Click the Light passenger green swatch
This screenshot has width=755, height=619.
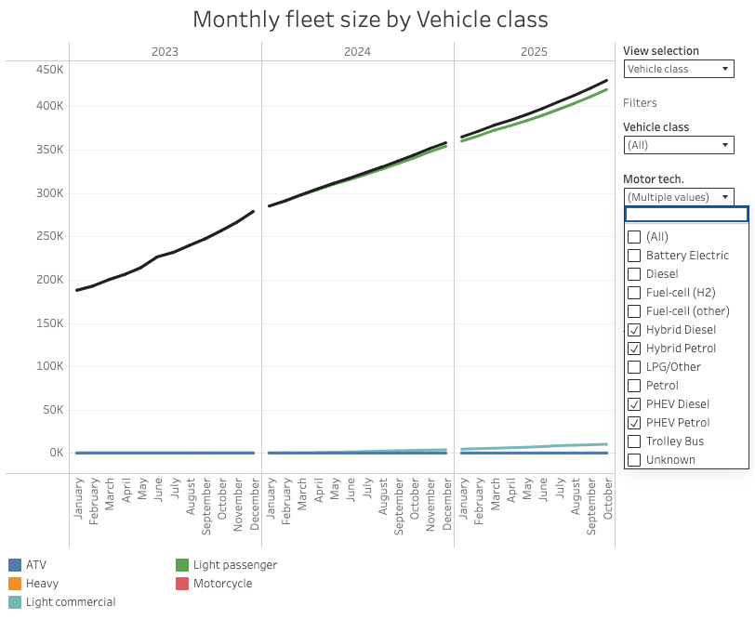coord(183,565)
